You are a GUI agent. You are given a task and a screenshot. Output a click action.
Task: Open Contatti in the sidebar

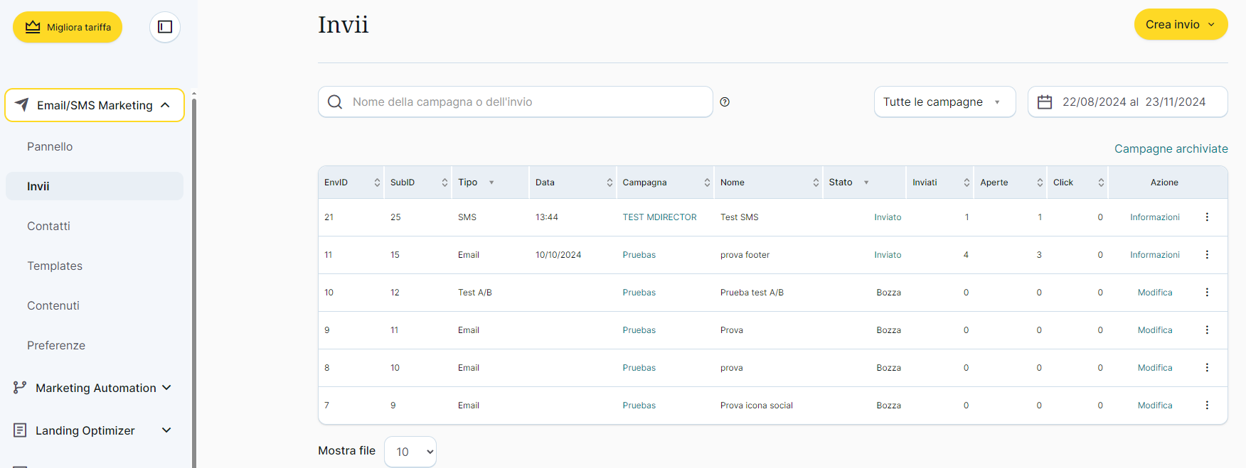point(48,226)
